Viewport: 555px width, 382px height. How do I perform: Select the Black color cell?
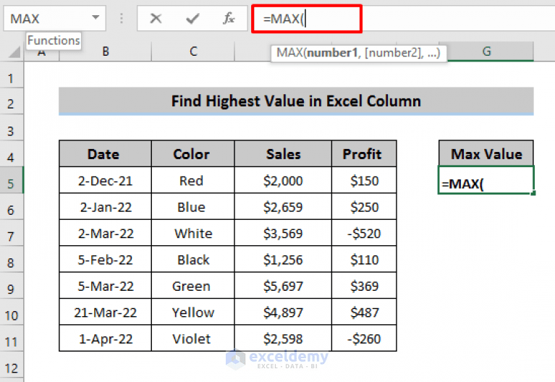pos(193,259)
